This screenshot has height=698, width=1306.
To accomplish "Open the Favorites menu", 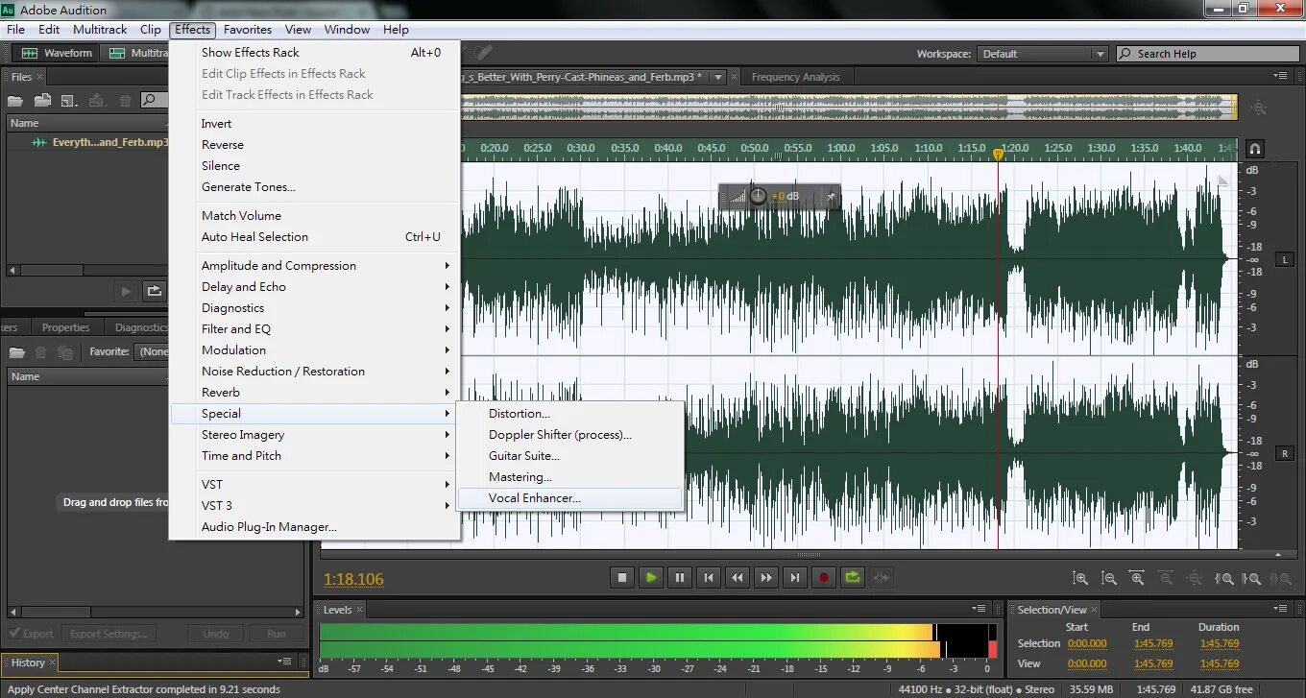I will (248, 30).
